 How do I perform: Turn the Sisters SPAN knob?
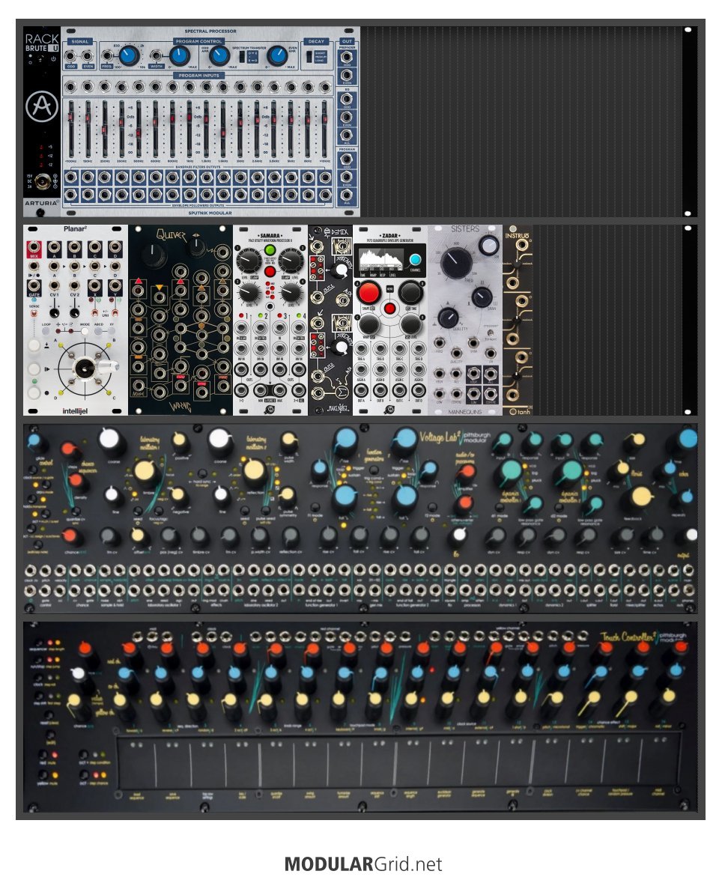(x=482, y=297)
